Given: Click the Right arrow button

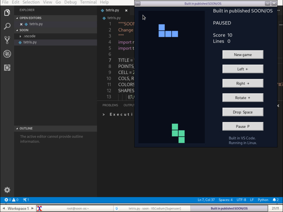Looking at the screenshot, I should tap(243, 84).
